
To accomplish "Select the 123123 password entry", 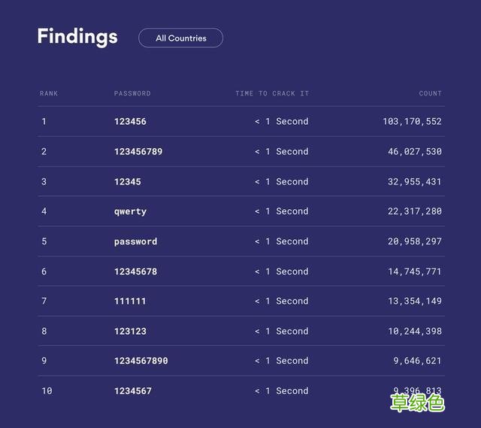I will coord(130,331).
